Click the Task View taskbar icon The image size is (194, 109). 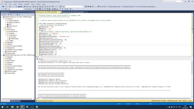(x=7, y=107)
